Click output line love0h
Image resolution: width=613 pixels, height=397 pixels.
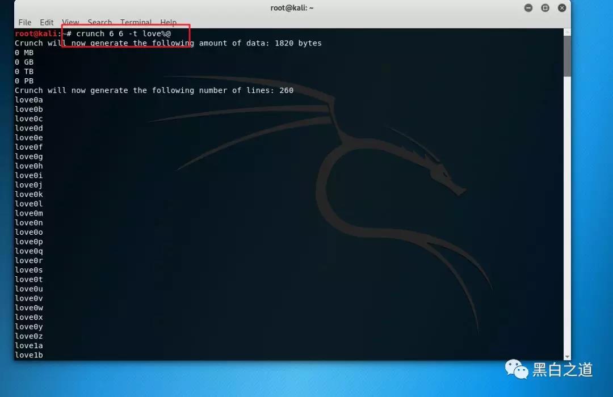click(x=29, y=166)
